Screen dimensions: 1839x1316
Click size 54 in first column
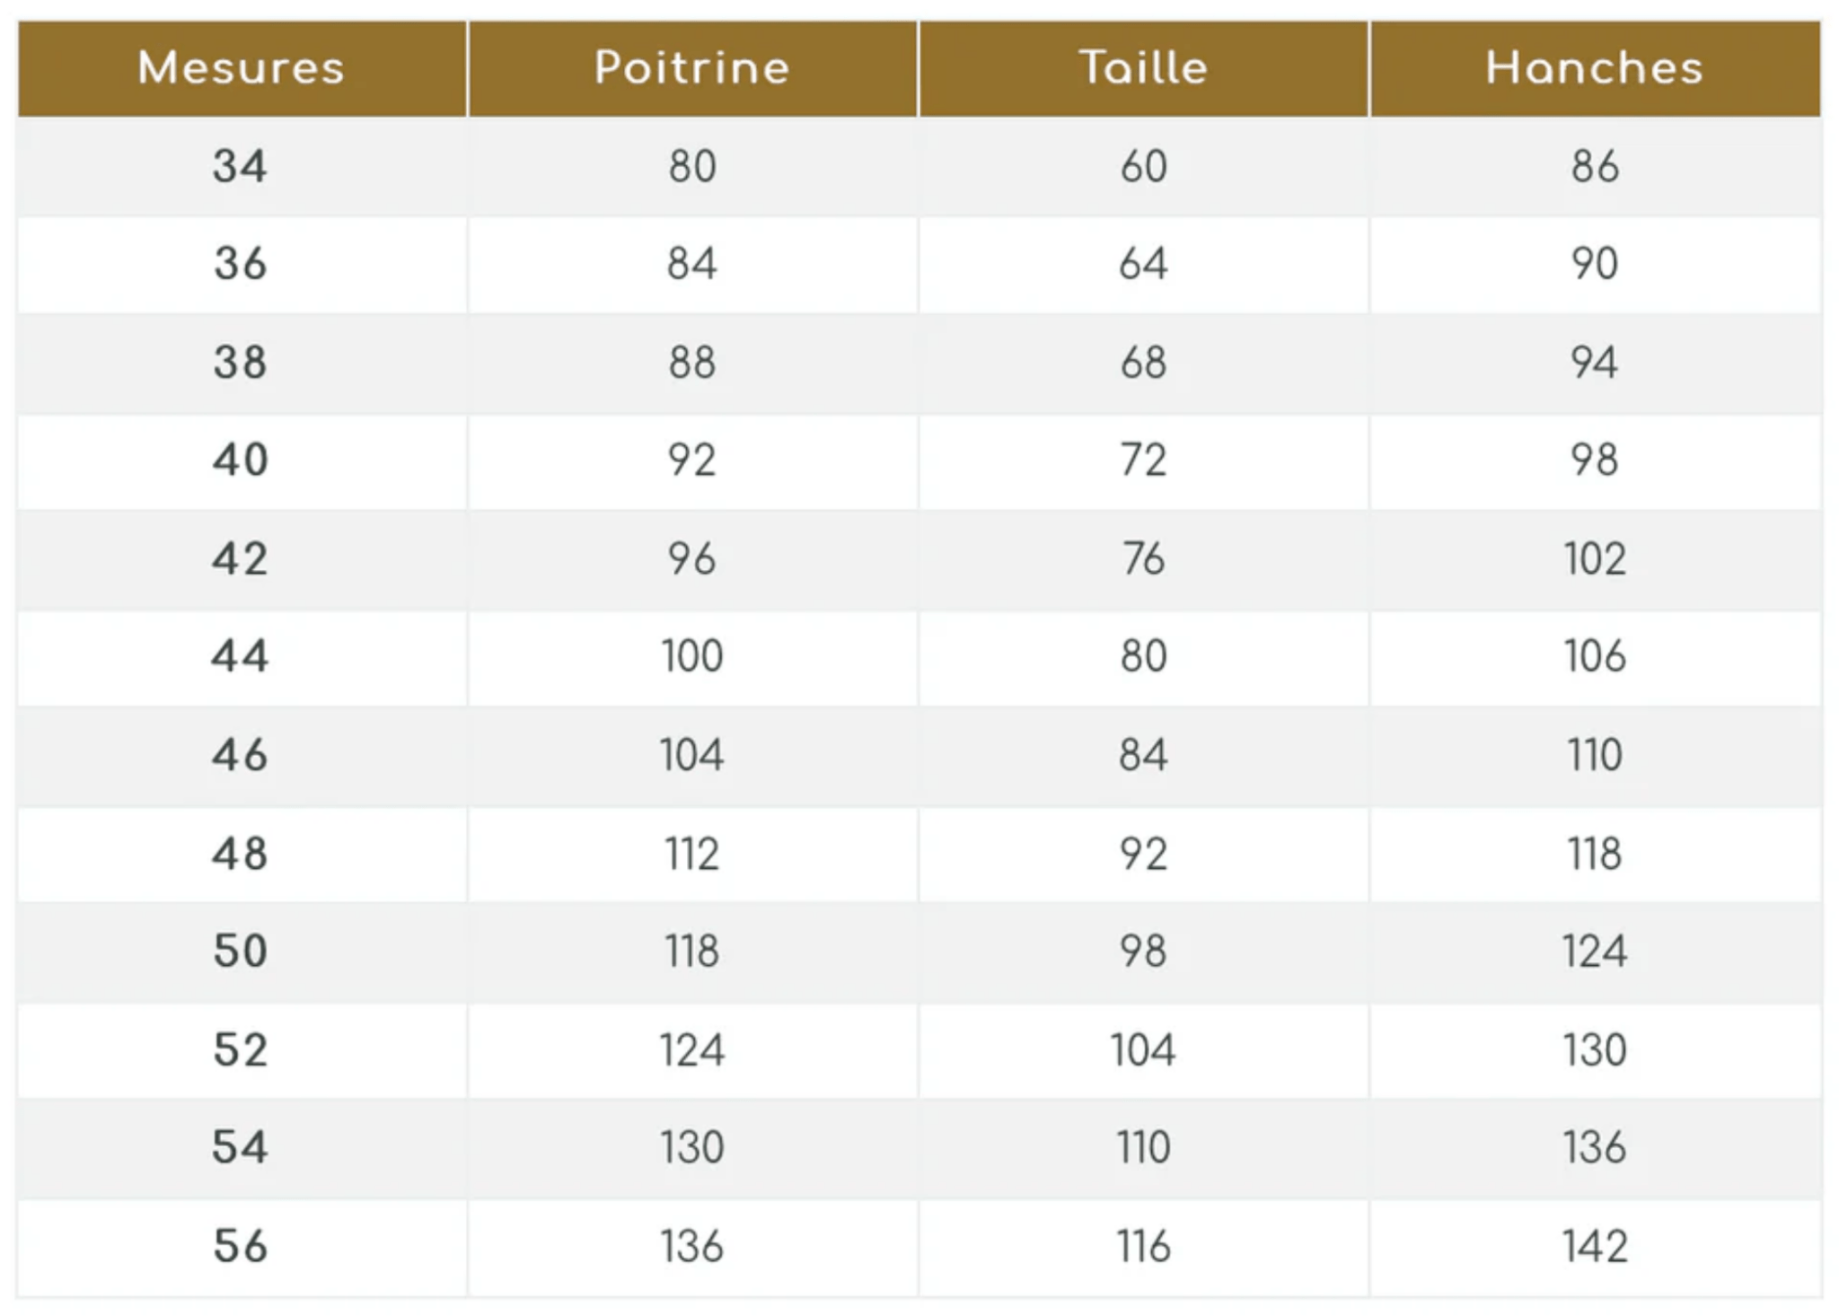tap(240, 1147)
